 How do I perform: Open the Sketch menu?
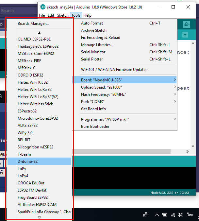click(63, 15)
